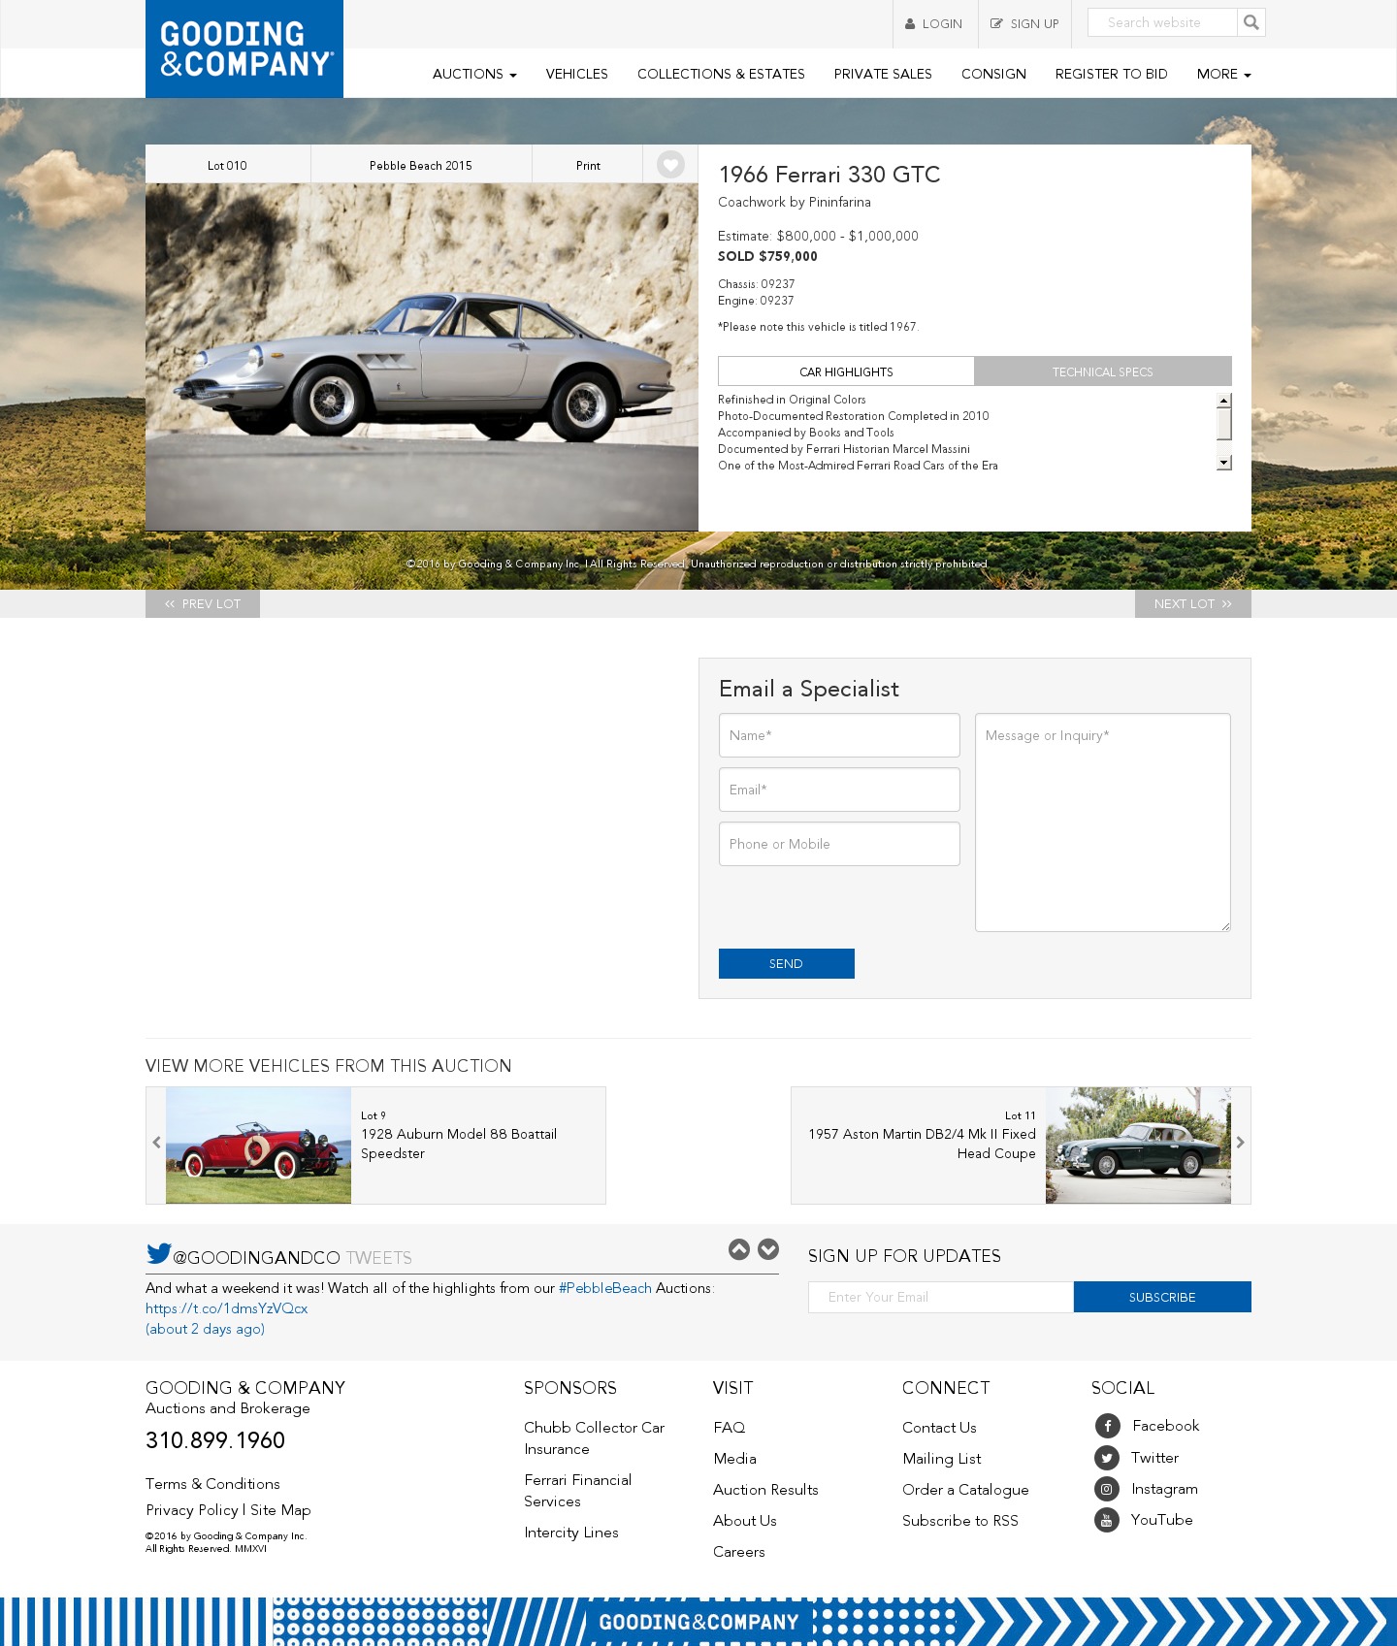Open Pebble Beach 2015 auction link

tap(421, 165)
